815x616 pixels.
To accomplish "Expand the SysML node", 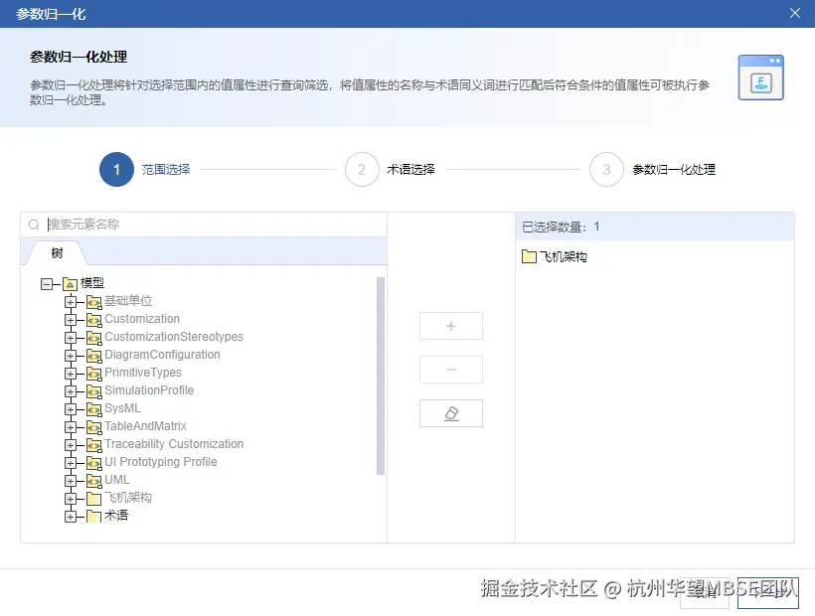I will [71, 409].
